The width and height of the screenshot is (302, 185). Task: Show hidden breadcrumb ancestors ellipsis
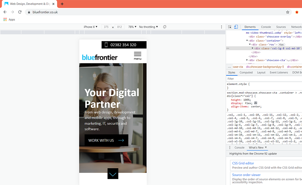(229, 67)
